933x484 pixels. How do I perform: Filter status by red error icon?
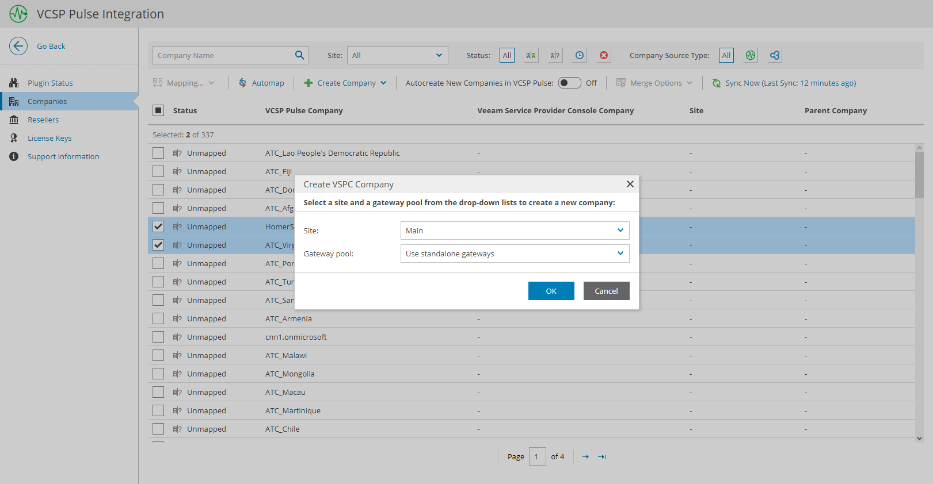click(604, 55)
